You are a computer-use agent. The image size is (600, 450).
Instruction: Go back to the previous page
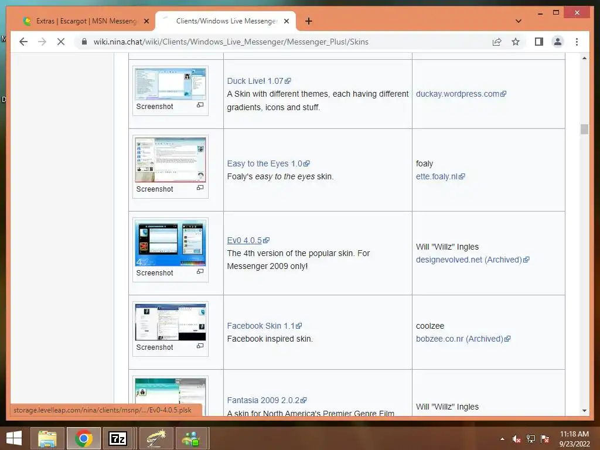[x=23, y=42]
